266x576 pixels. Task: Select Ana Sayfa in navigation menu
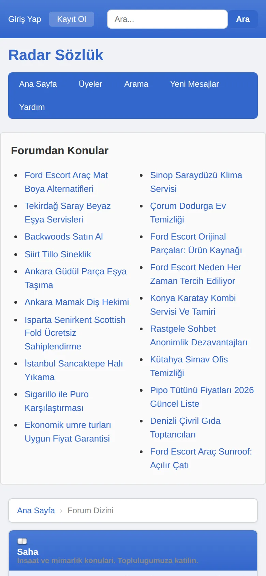pyautogui.click(x=38, y=84)
